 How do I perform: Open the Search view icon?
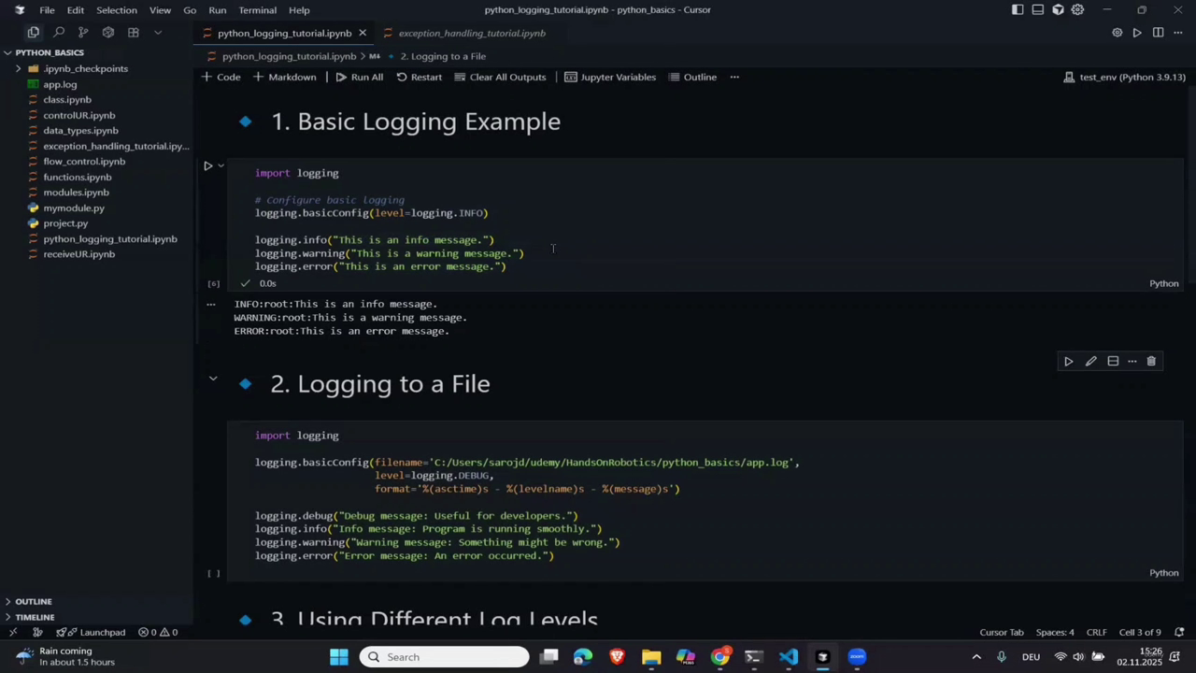(x=59, y=33)
